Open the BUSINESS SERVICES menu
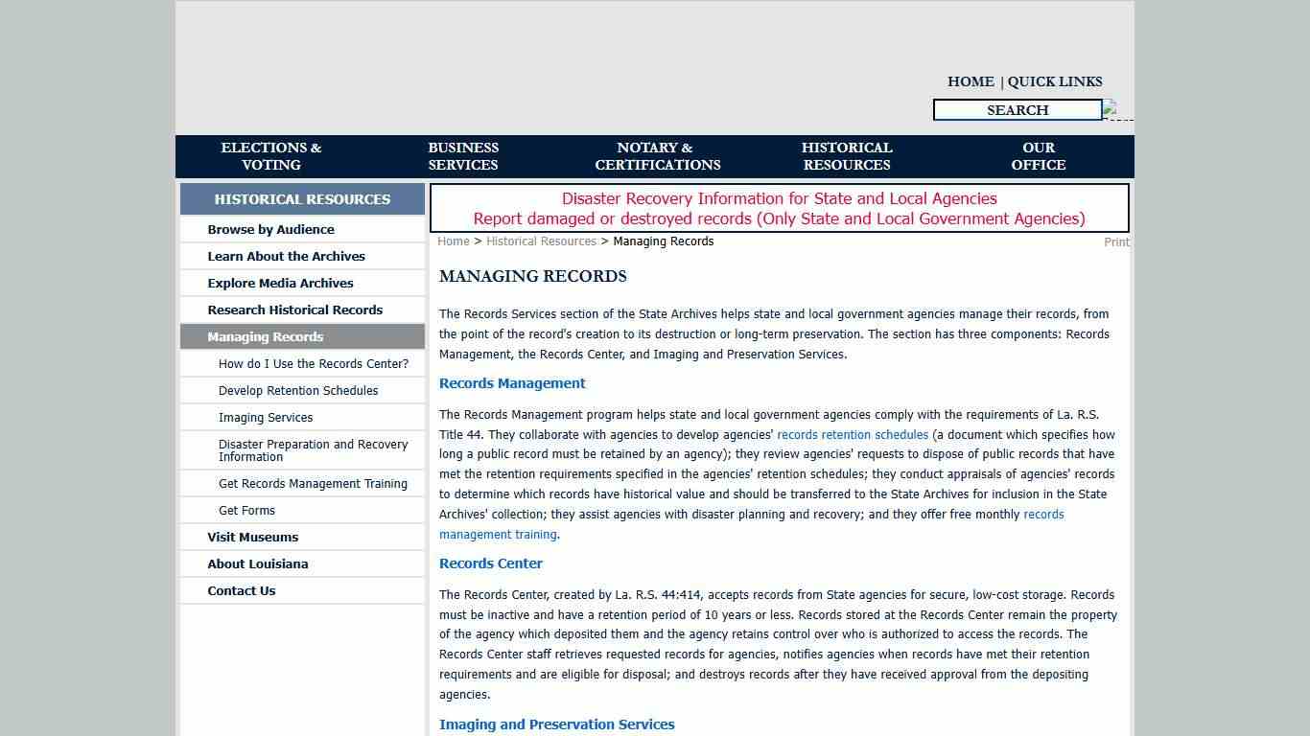Viewport: 1310px width, 736px height. (x=462, y=156)
